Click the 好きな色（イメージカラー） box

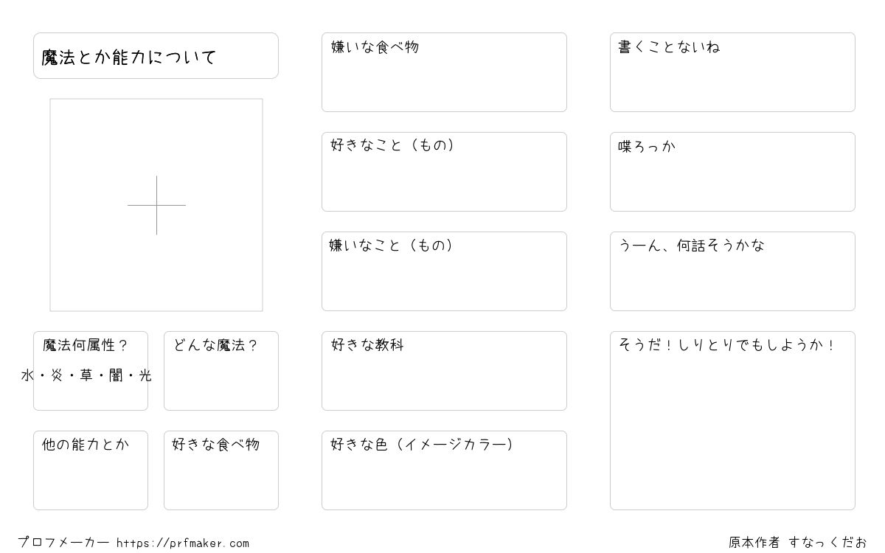pos(444,470)
